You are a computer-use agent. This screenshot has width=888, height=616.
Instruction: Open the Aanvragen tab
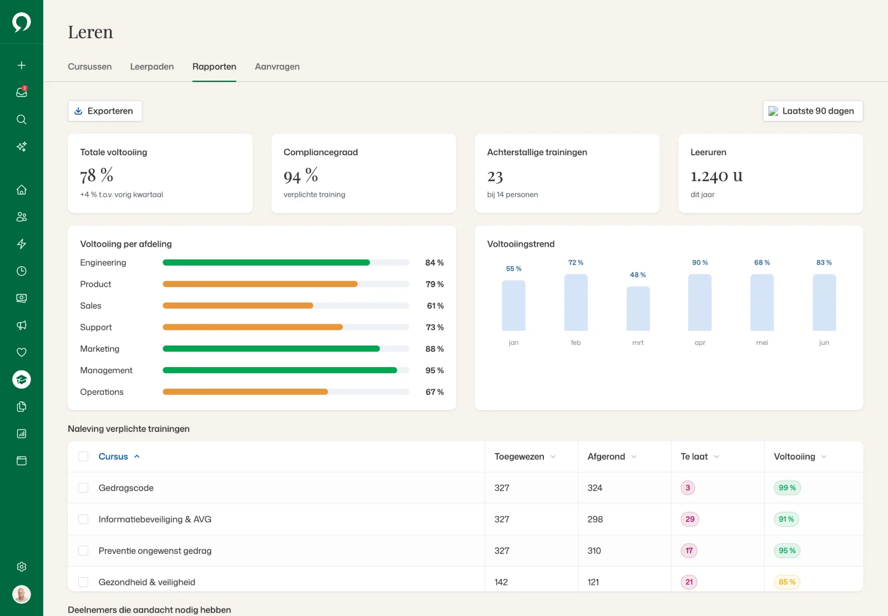(277, 67)
